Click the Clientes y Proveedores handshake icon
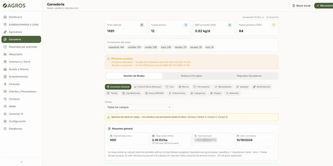 click(x=5, y=92)
